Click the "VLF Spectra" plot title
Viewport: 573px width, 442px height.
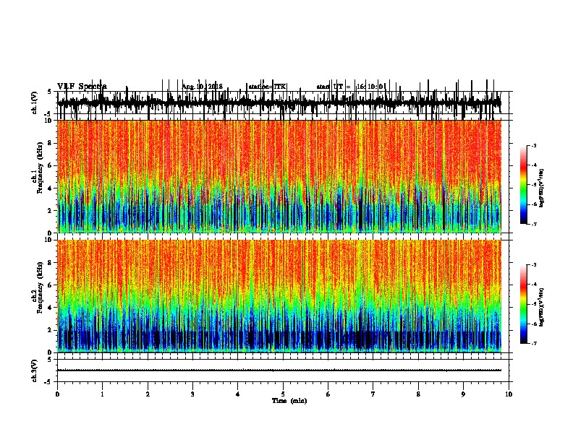82,87
